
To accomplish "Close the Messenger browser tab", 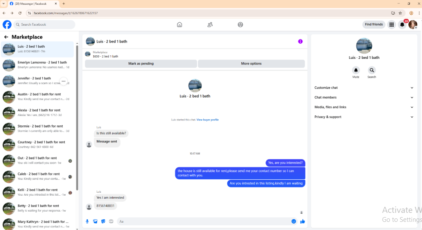I will pyautogui.click(x=56, y=4).
